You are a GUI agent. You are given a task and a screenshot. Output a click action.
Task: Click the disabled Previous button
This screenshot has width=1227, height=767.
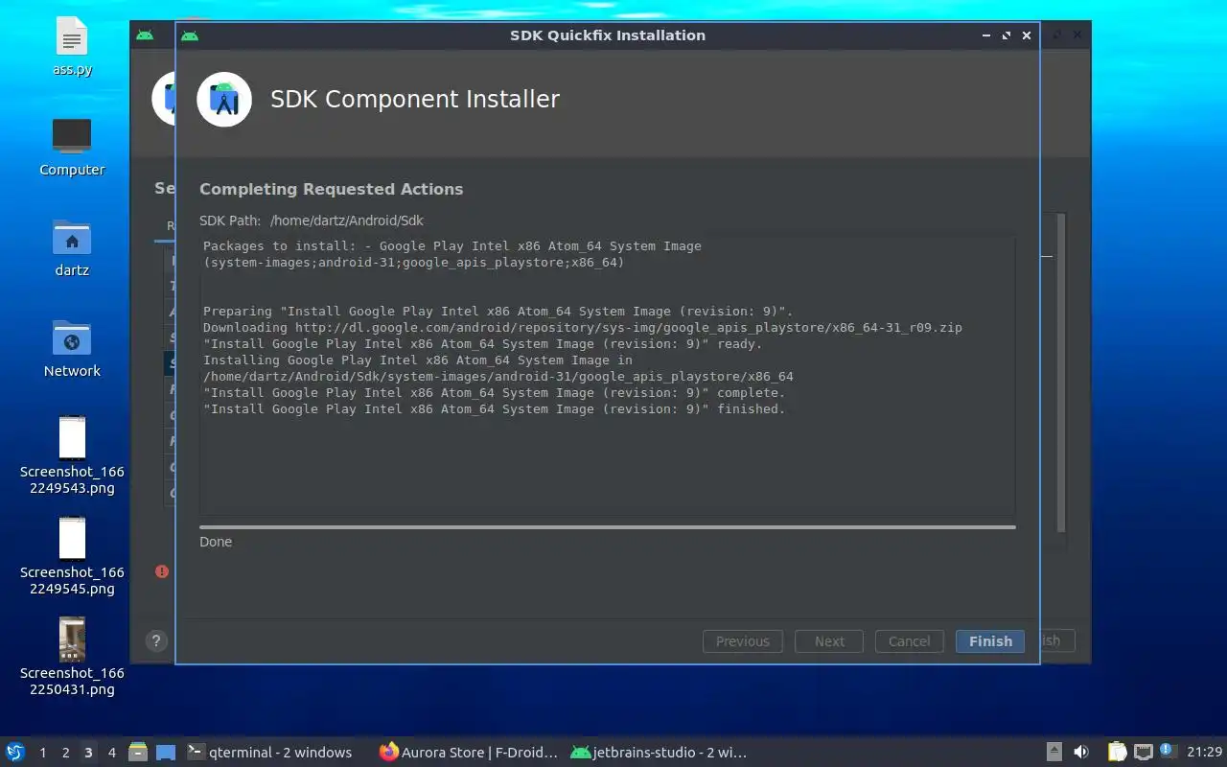point(743,641)
